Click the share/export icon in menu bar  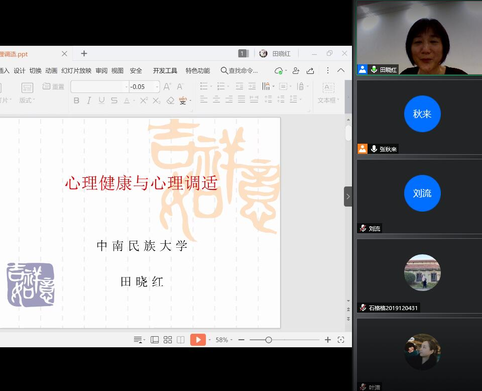pyautogui.click(x=310, y=71)
